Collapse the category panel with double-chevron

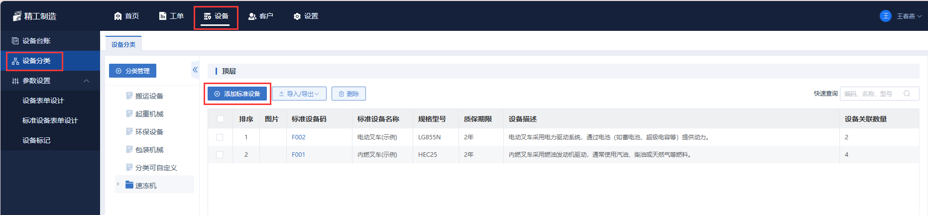195,70
